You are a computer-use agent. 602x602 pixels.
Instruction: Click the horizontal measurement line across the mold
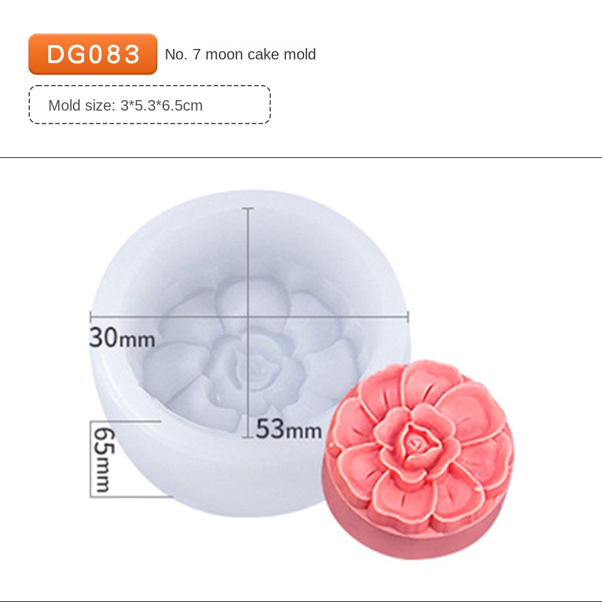point(250,317)
